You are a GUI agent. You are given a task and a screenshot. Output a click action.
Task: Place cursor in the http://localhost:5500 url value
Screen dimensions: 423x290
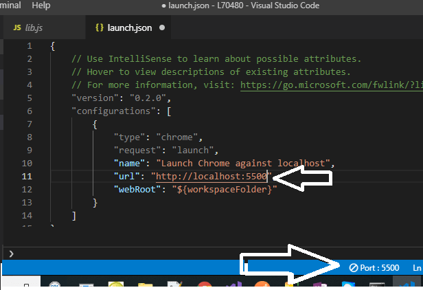pyautogui.click(x=211, y=177)
